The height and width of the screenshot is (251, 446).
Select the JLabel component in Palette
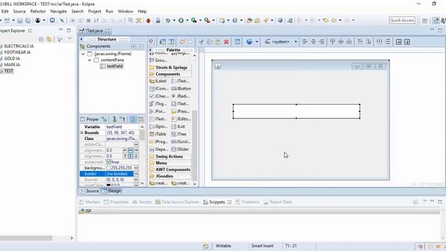coord(157,81)
